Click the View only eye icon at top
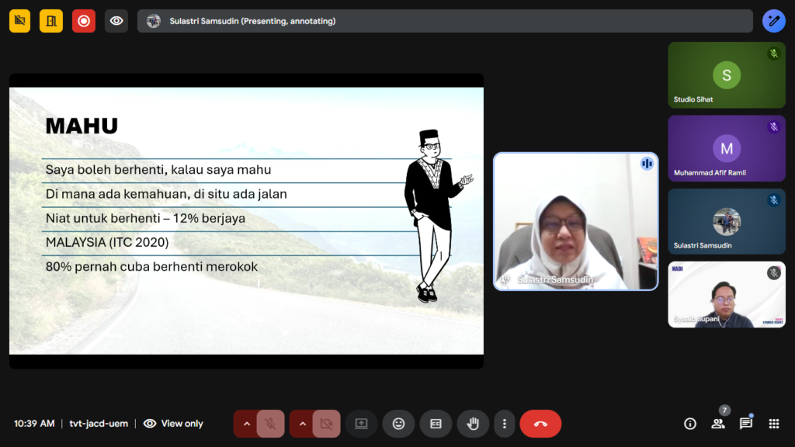The image size is (795, 447). (x=116, y=21)
